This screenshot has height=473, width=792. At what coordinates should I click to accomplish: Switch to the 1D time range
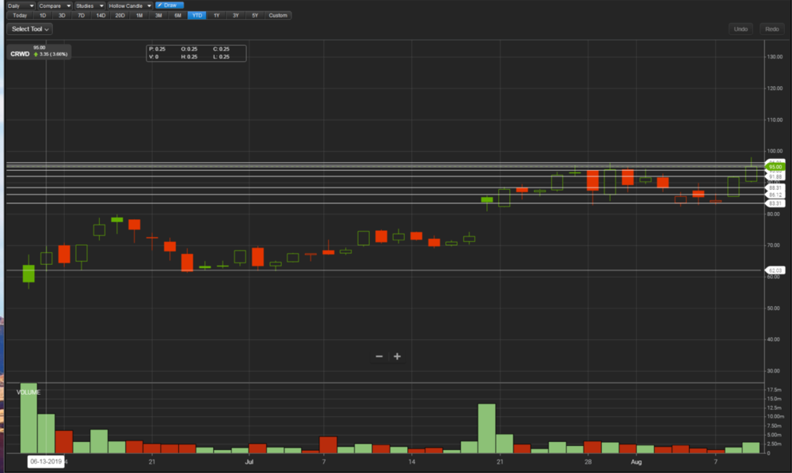pyautogui.click(x=43, y=16)
